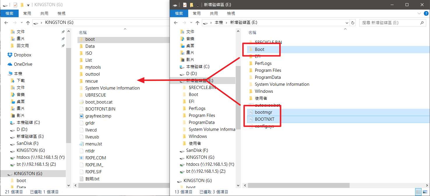Click the help question mark icon
430x196 pixels.
(x=427, y=13)
